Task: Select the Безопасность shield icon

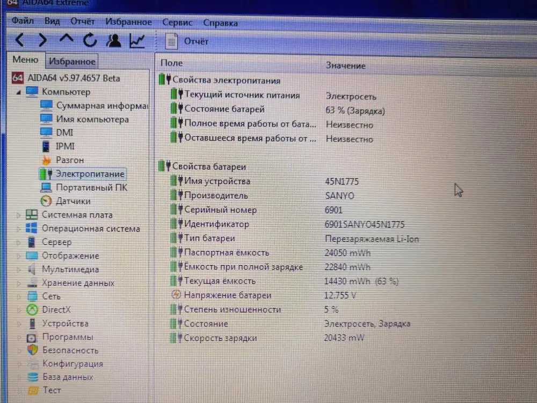Action: (x=33, y=350)
